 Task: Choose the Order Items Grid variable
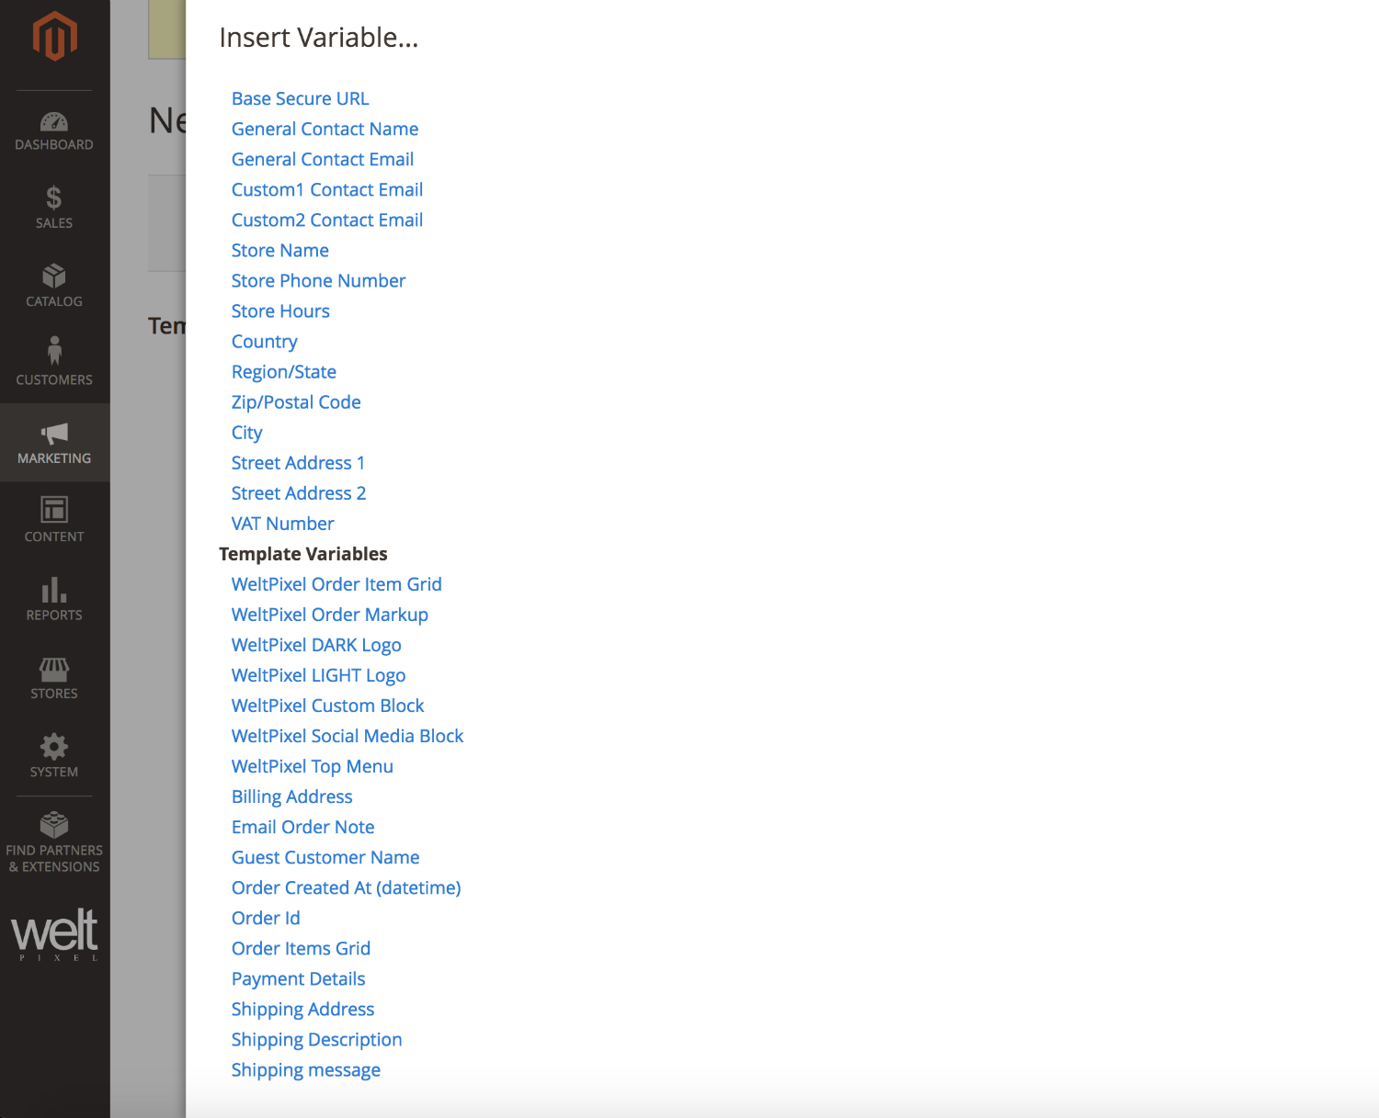pyautogui.click(x=301, y=948)
